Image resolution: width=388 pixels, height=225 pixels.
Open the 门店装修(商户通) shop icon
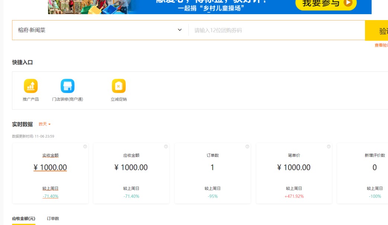pyautogui.click(x=67, y=86)
